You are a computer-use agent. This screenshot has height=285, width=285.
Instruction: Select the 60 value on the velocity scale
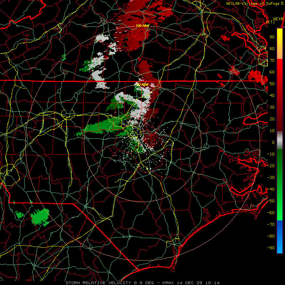(x=272, y=72)
